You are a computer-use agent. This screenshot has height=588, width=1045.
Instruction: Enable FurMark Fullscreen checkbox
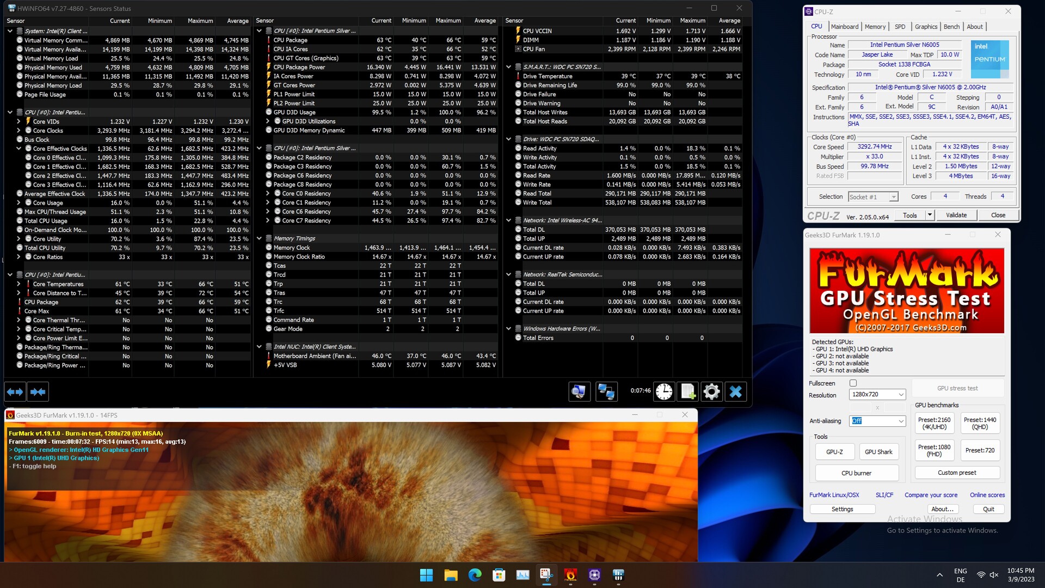(853, 383)
